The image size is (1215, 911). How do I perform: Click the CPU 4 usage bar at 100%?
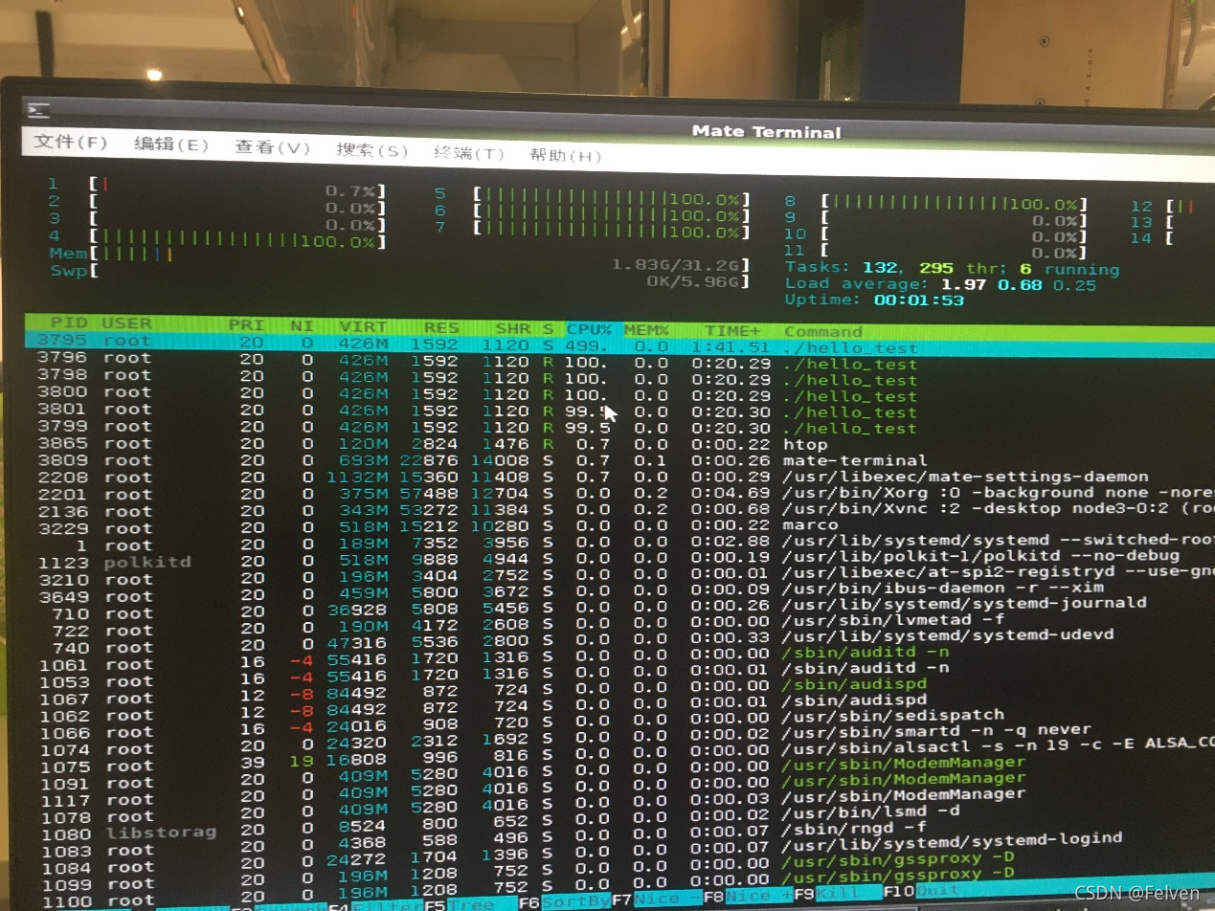click(x=236, y=240)
